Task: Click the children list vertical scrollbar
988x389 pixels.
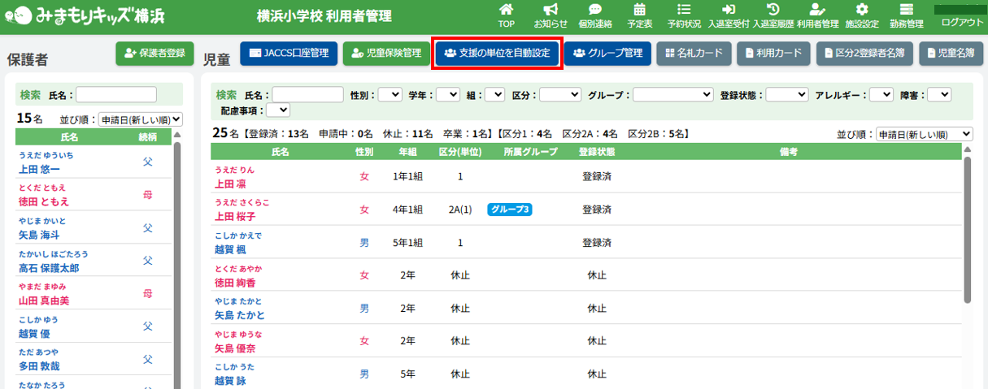Action: (968, 227)
